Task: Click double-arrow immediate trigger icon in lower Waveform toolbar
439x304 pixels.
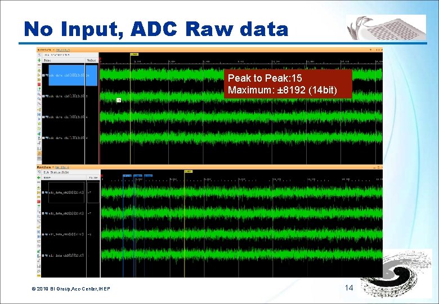Action: [x=39, y=197]
